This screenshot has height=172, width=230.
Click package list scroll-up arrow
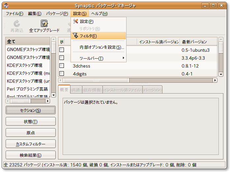tap(221, 39)
